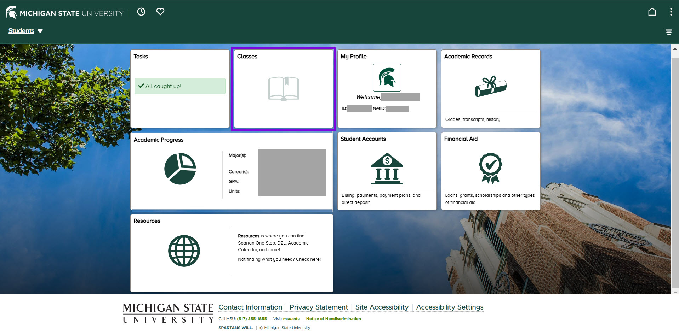
Task: Open recently visited via the clock icon
Action: [x=141, y=12]
